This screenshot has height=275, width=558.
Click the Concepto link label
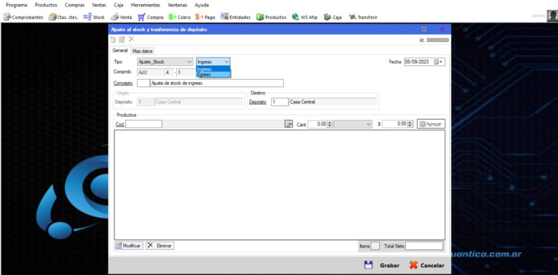tap(123, 83)
